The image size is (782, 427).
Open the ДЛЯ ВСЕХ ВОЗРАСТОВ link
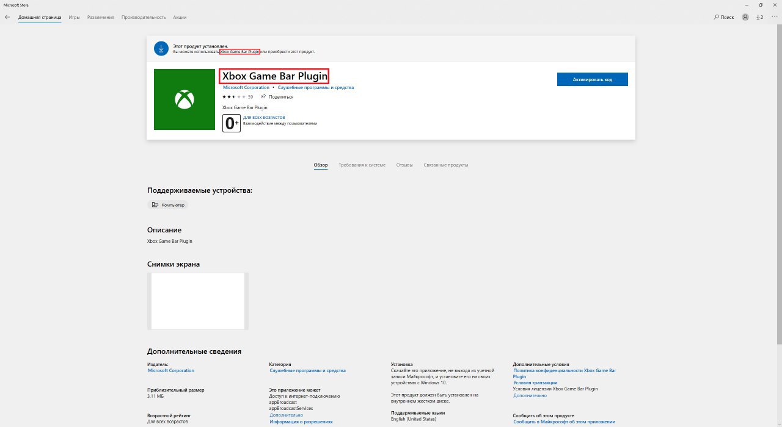264,117
